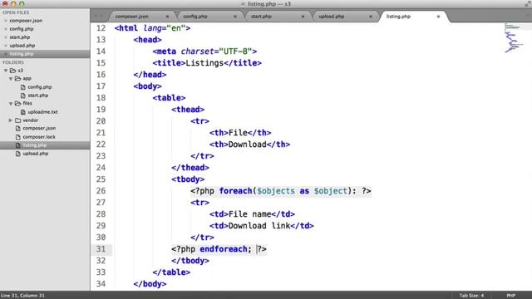Click line number 26 in the gutter
This screenshot has height=299, width=532.
101,191
